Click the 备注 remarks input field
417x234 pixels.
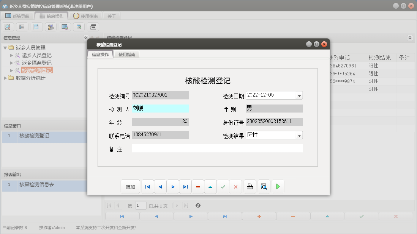click(216, 149)
